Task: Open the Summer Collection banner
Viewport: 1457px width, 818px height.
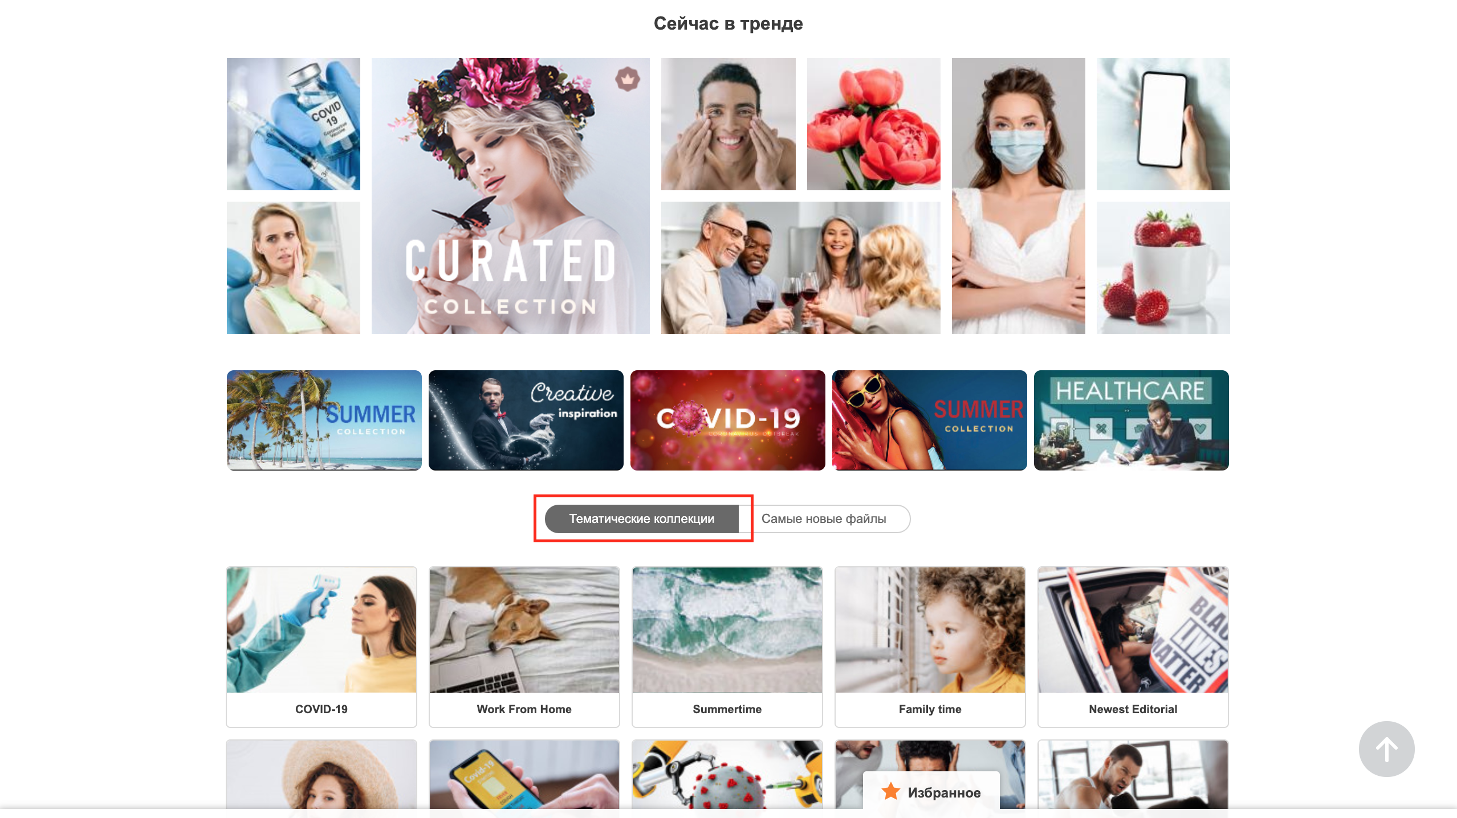Action: (324, 419)
